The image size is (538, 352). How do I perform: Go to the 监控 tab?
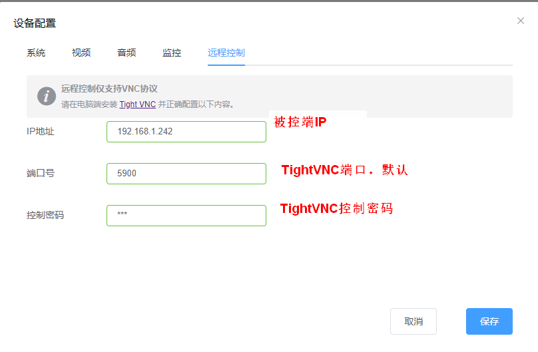pyautogui.click(x=172, y=53)
